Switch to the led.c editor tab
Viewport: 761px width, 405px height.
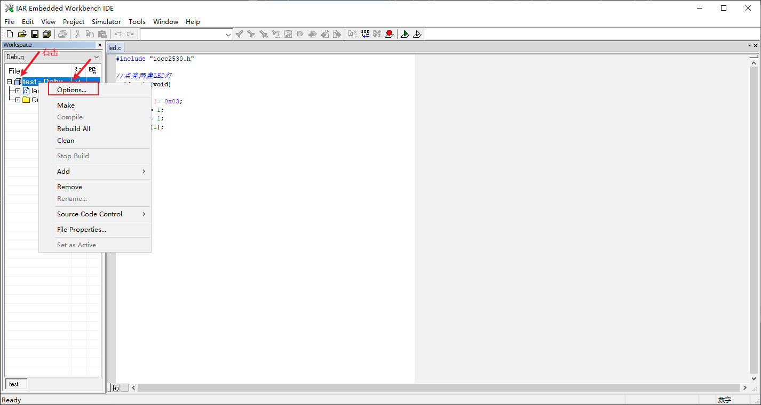[x=115, y=48]
